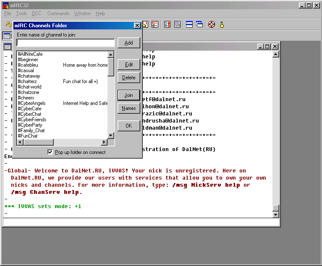Tile windows horizontally toolbar icon

tap(189, 24)
